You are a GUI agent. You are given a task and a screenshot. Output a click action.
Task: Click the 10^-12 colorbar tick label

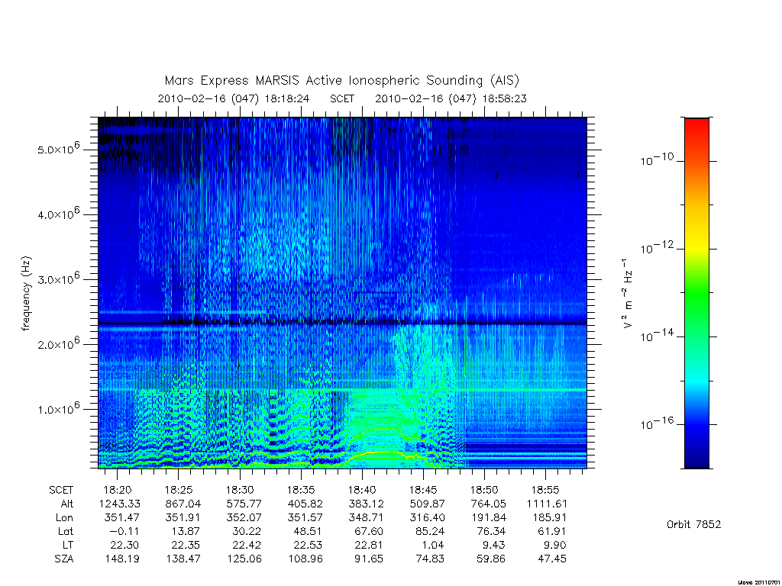tap(657, 247)
